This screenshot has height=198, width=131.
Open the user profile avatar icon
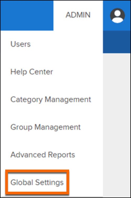click(117, 16)
